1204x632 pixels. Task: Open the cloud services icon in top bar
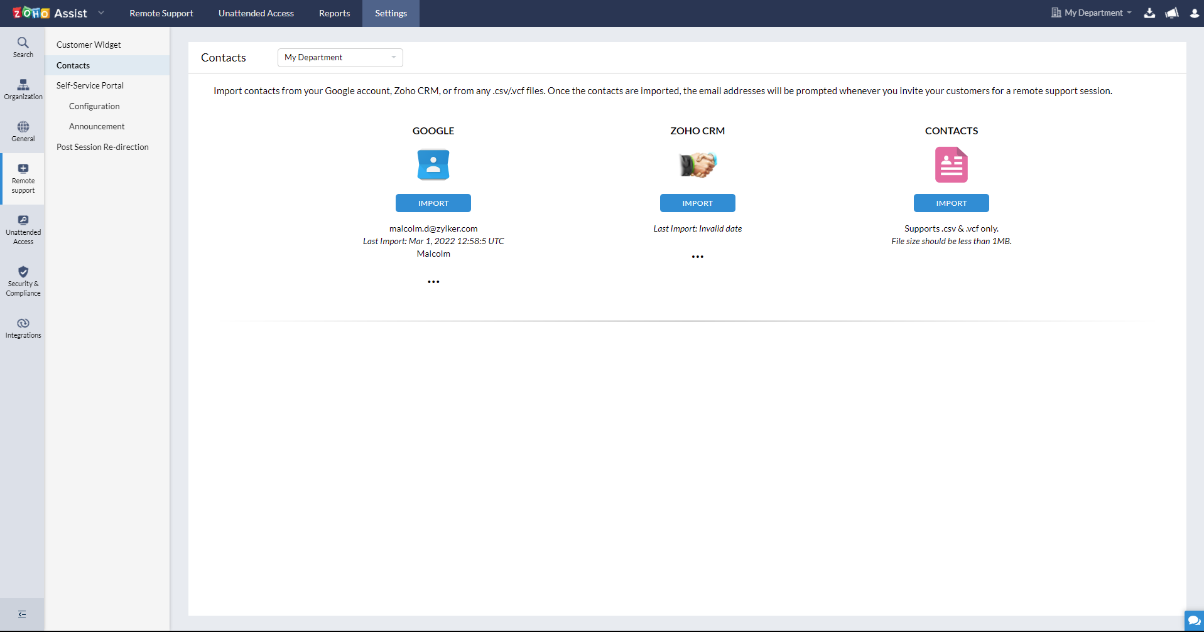pos(1172,13)
